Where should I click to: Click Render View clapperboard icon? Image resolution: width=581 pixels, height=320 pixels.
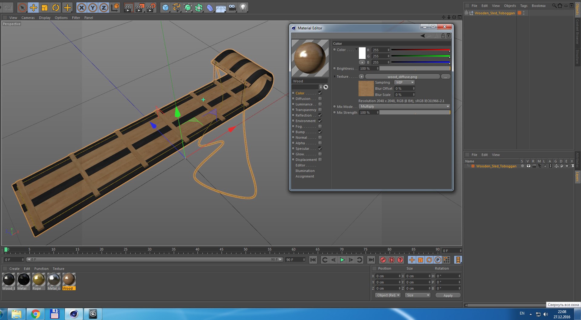click(x=128, y=8)
